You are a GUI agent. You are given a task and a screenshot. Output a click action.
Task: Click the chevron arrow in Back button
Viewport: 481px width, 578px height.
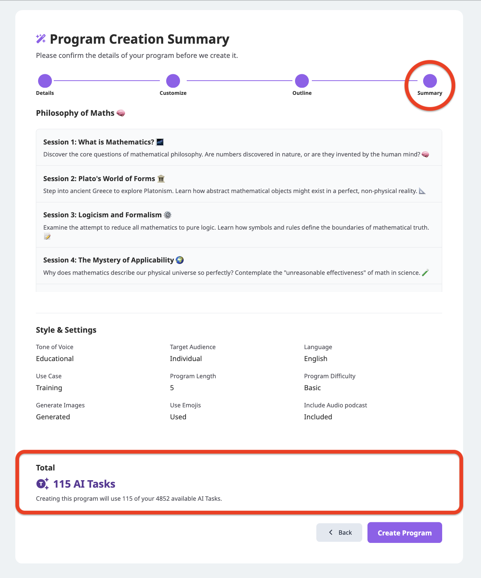click(331, 532)
